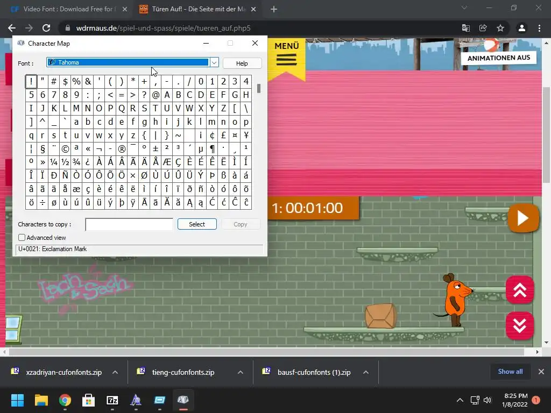Open the Font dropdown arrow
This screenshot has height=413, width=551.
pyautogui.click(x=214, y=63)
